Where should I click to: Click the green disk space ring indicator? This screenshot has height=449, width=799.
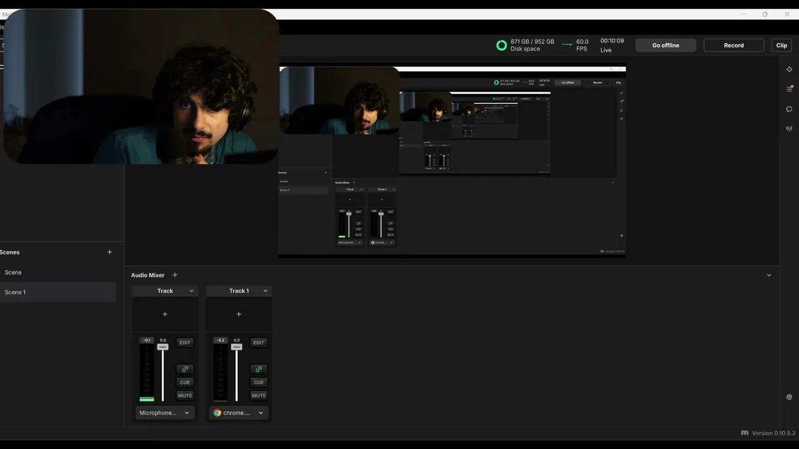pyautogui.click(x=501, y=45)
